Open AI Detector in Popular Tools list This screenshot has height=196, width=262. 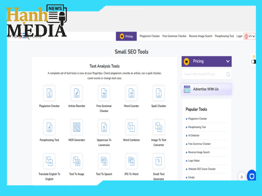(194, 135)
